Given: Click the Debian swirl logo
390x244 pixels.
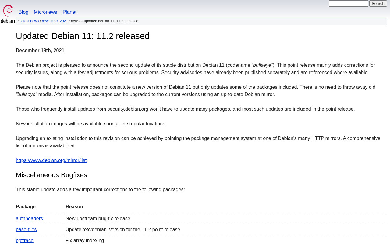Looking at the screenshot, I should point(8,14).
